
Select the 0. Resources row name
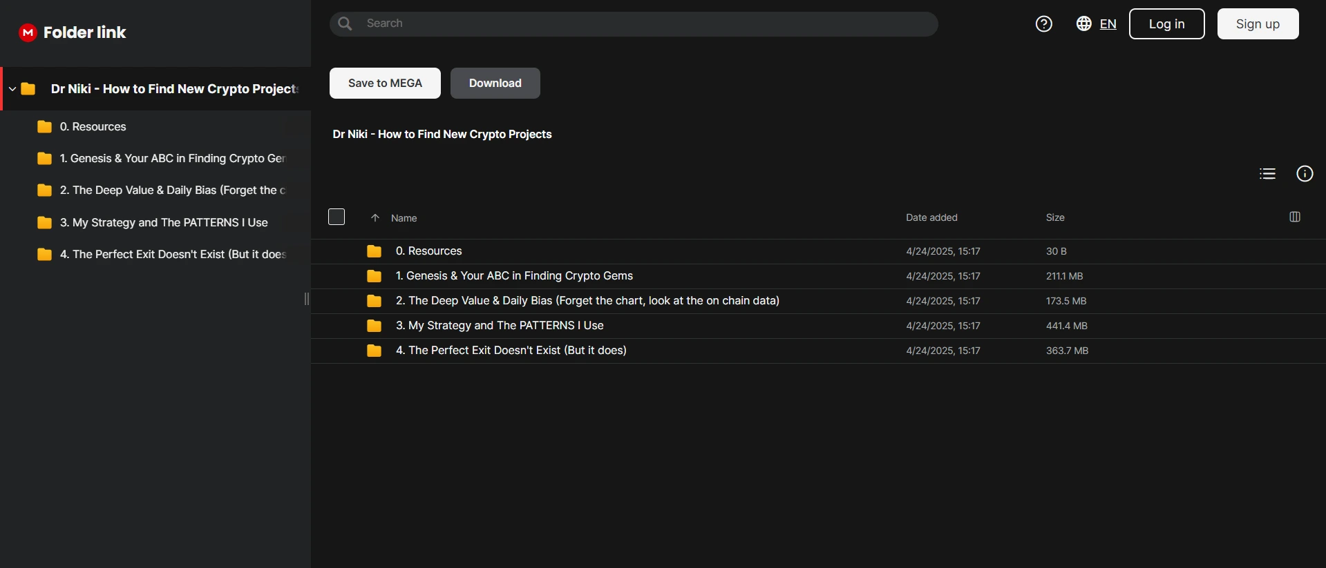(428, 251)
